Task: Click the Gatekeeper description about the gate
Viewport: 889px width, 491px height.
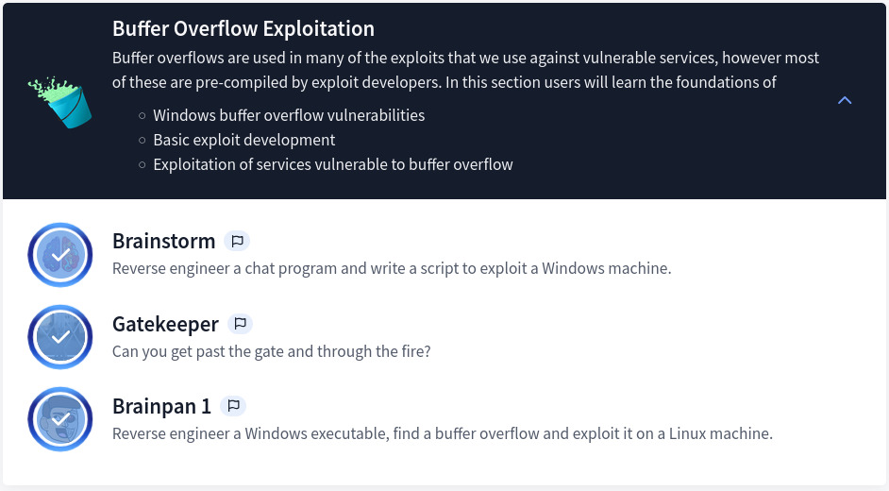Action: pos(271,351)
